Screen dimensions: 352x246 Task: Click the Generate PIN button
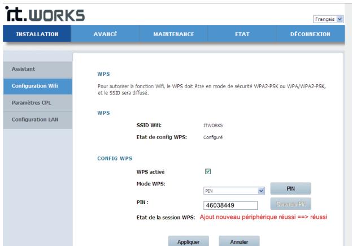pos(291,204)
